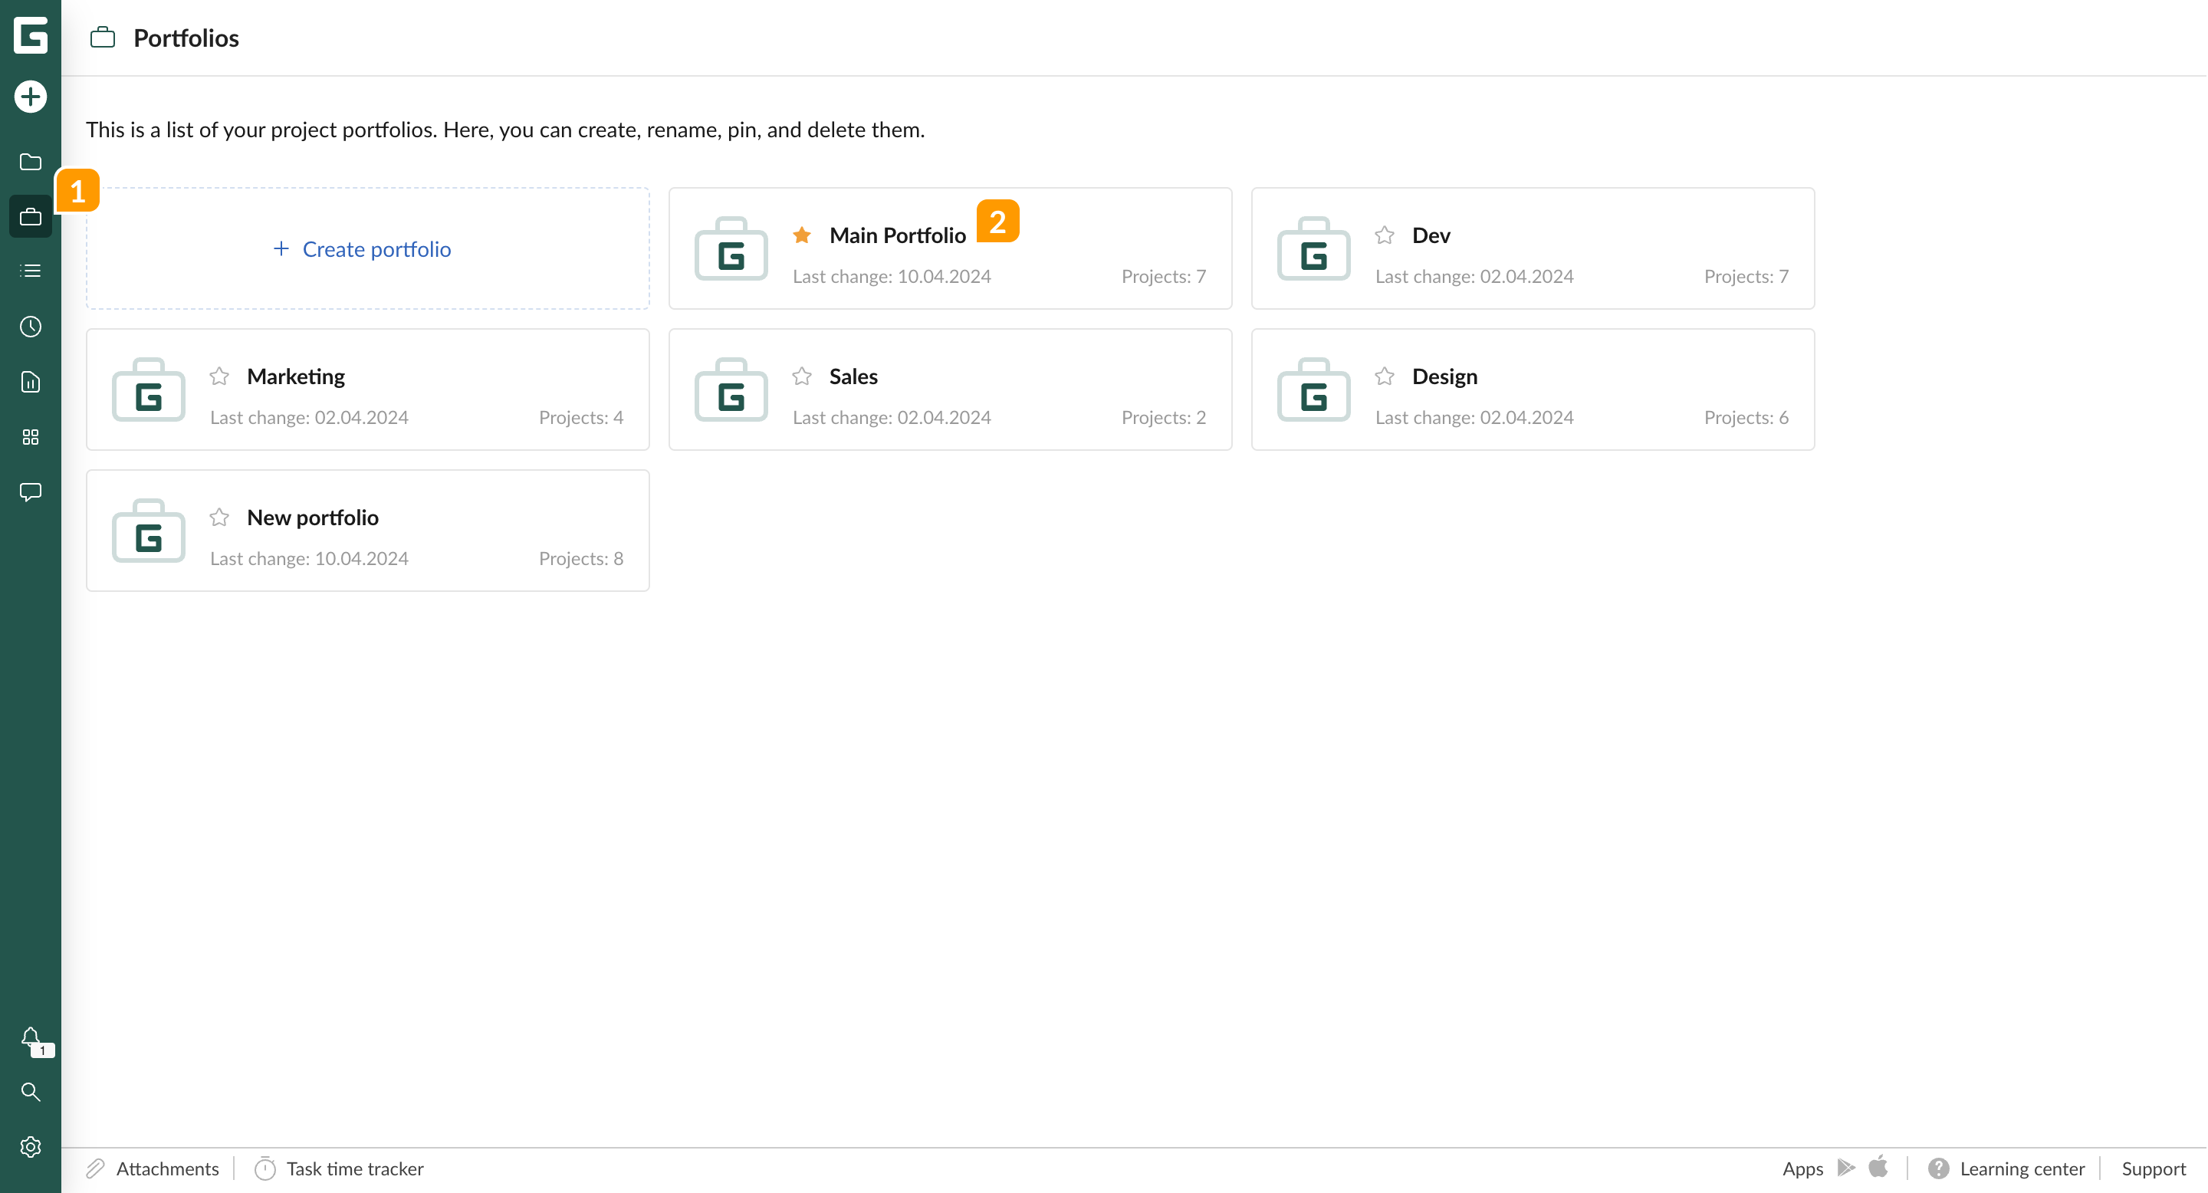Open the task list icon in sidebar
Screen dimensions: 2208x1193
[31, 271]
